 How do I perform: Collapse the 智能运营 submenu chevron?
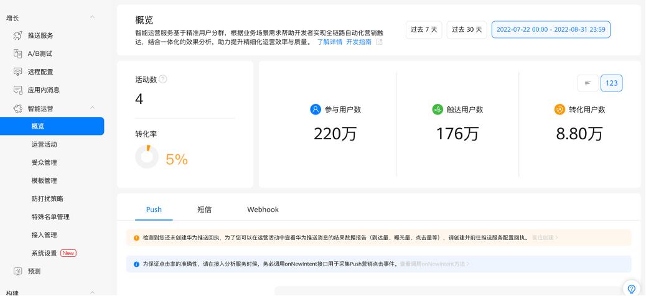coord(92,108)
